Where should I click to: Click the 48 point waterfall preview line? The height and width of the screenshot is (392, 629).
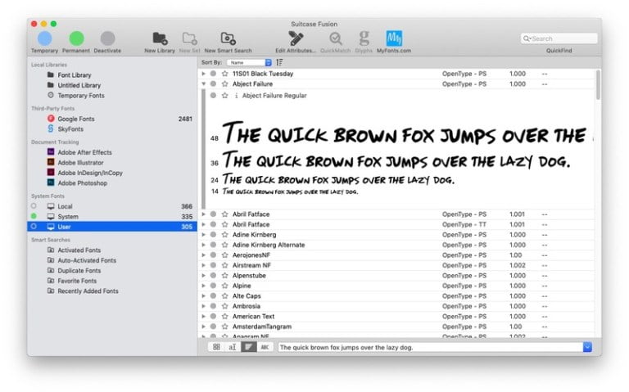pos(401,133)
